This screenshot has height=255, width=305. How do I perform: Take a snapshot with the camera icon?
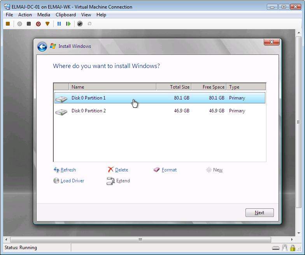(80, 24)
